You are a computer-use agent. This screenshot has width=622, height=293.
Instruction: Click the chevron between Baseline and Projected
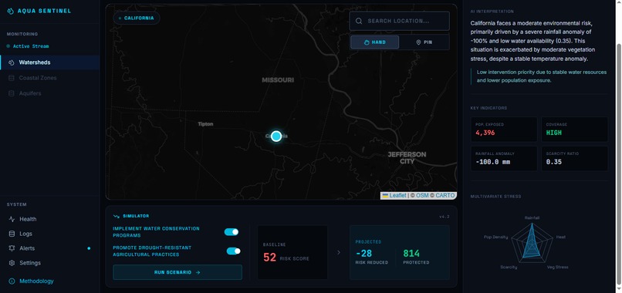338,252
